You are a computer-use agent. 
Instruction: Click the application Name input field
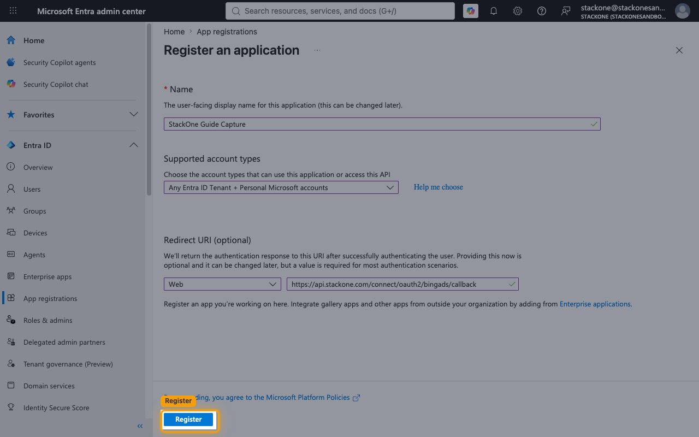coord(382,124)
